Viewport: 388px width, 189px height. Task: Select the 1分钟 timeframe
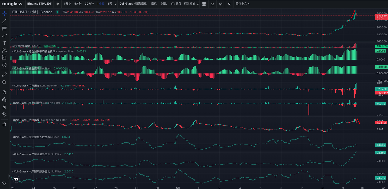coord(67,4)
